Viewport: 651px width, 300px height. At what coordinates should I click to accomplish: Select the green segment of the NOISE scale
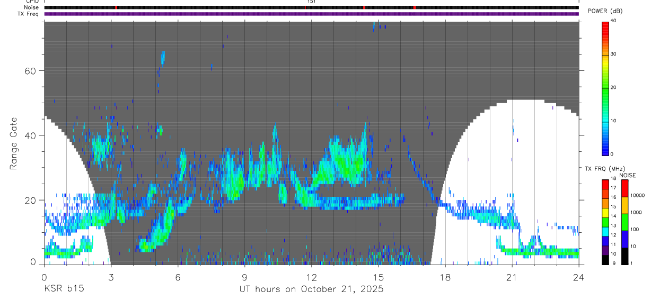point(624,221)
